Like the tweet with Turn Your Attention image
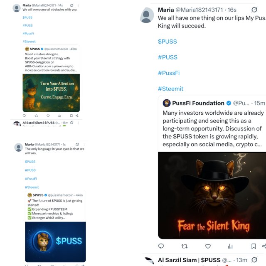 pyautogui.click(x=48, y=116)
